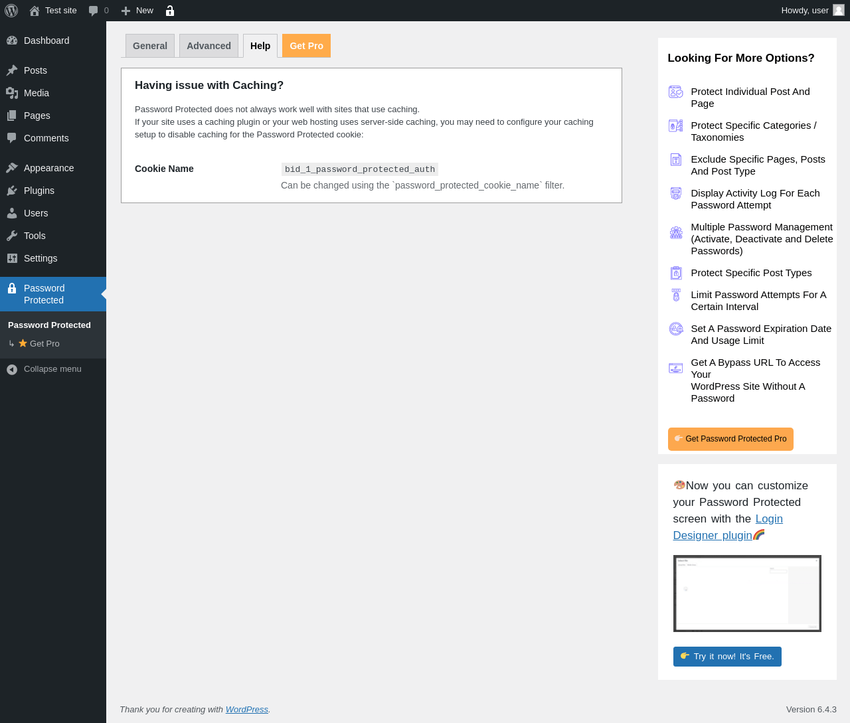Go to Media in sidebar
Screen dimensions: 850x723
tap(53, 93)
